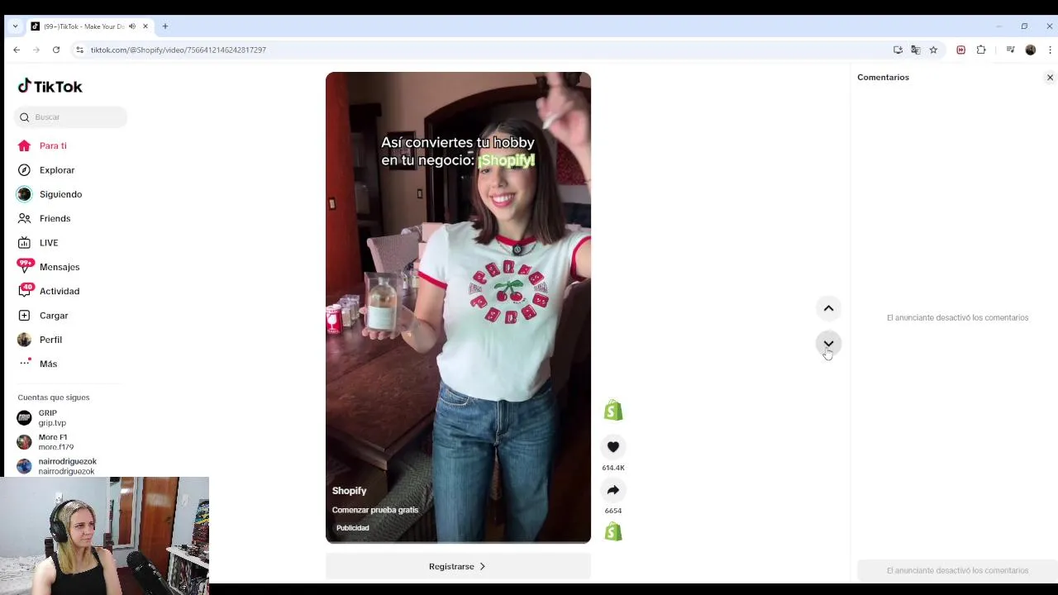Screen dimensions: 1058x595
Task: Open the TikTok logo home link
Action: click(50, 86)
